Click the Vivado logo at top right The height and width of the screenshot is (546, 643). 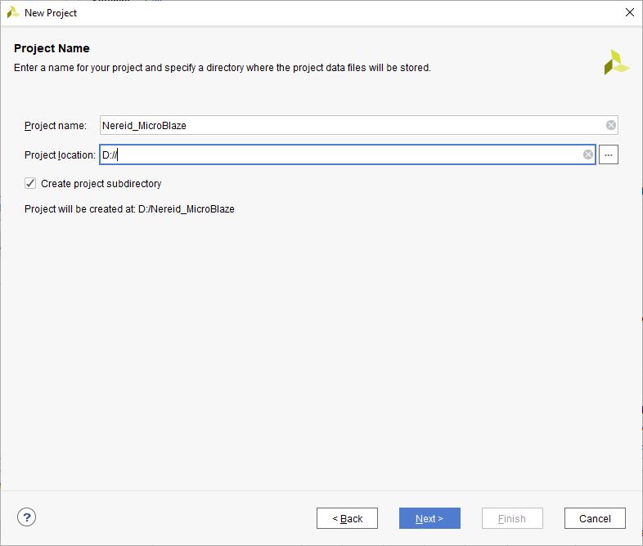click(x=616, y=62)
